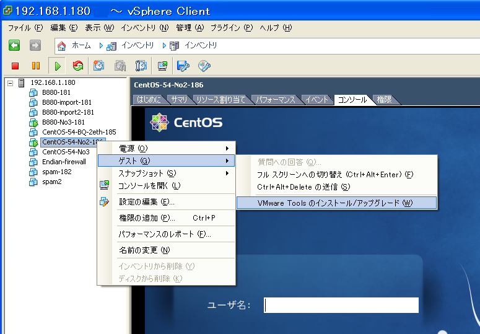Click the Revert to Snapshot icon
This screenshot has width=480, height=334.
(120, 66)
